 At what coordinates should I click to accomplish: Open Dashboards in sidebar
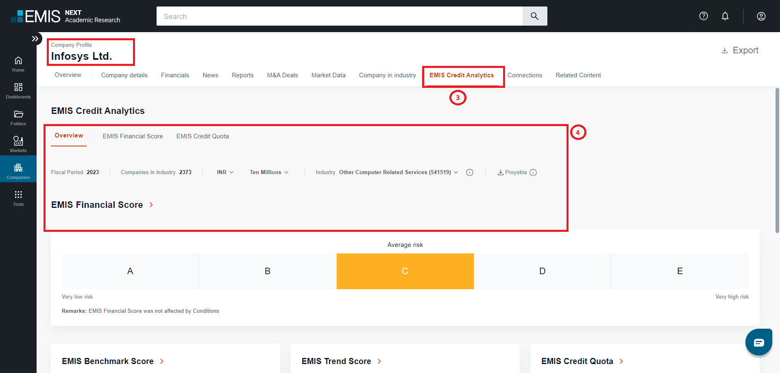click(x=18, y=91)
